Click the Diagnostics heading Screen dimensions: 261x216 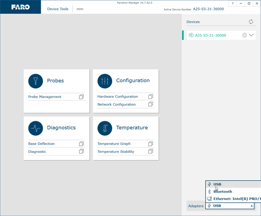coord(61,127)
